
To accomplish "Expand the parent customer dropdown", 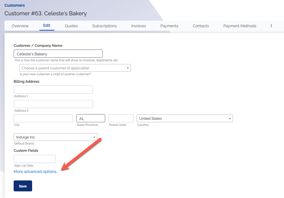I will (x=75, y=68).
